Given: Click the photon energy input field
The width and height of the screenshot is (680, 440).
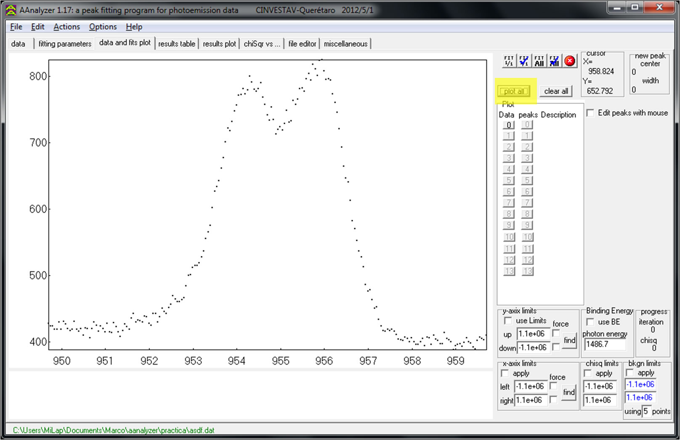Looking at the screenshot, I should point(605,344).
